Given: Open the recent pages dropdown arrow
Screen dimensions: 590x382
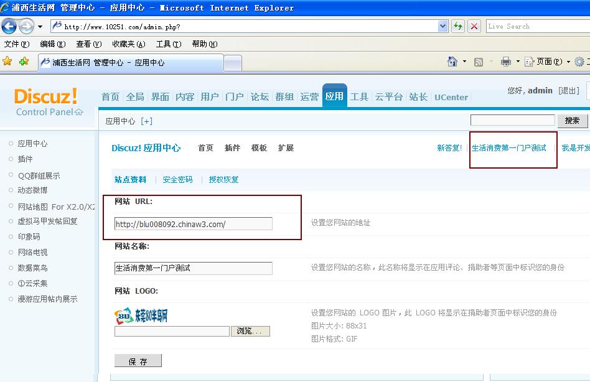Looking at the screenshot, I should coord(40,27).
